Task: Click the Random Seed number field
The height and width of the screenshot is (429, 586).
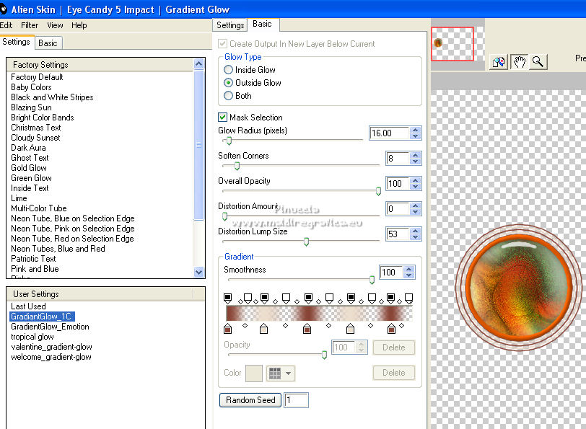Action: pyautogui.click(x=296, y=400)
